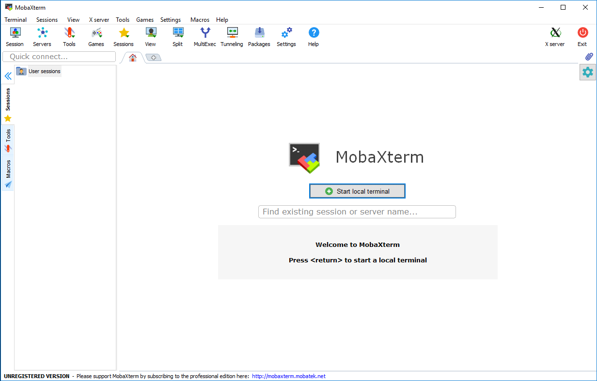This screenshot has width=597, height=381.
Task: Click the MobaXterm logo in the title bar
Action: [x=9, y=7]
